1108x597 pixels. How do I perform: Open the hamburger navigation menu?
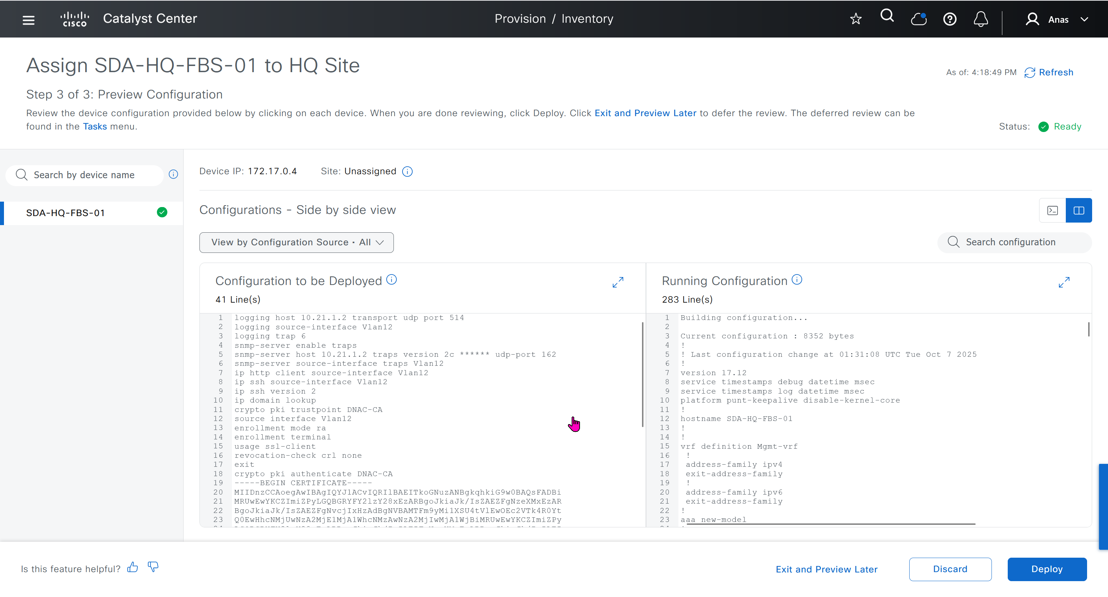[28, 20]
